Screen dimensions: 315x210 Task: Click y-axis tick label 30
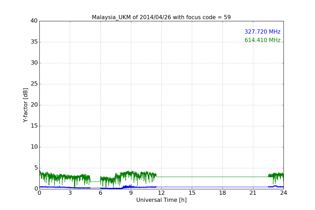click(34, 63)
